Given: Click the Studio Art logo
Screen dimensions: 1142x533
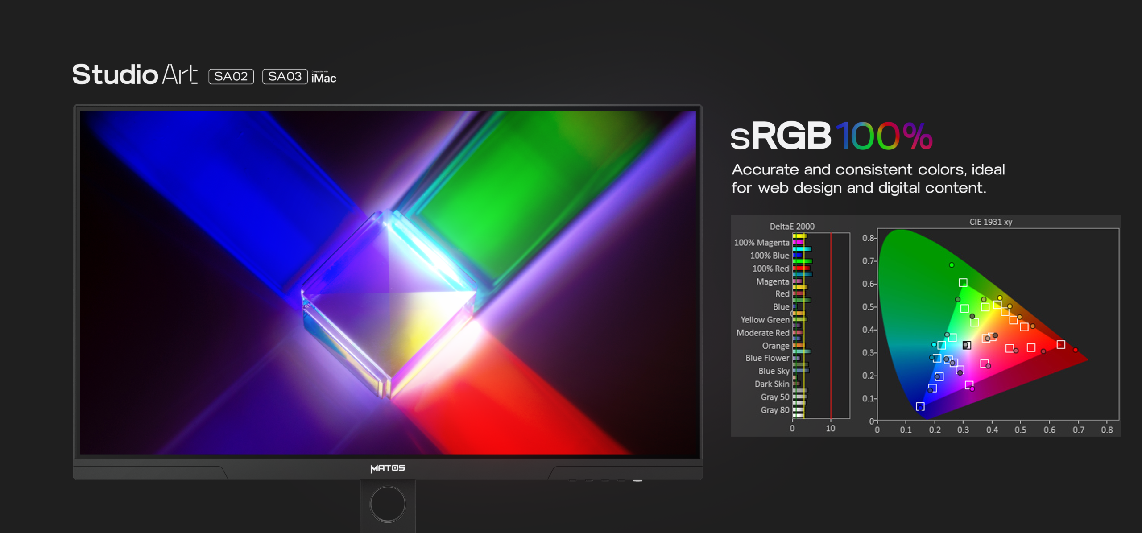Looking at the screenshot, I should tap(135, 74).
